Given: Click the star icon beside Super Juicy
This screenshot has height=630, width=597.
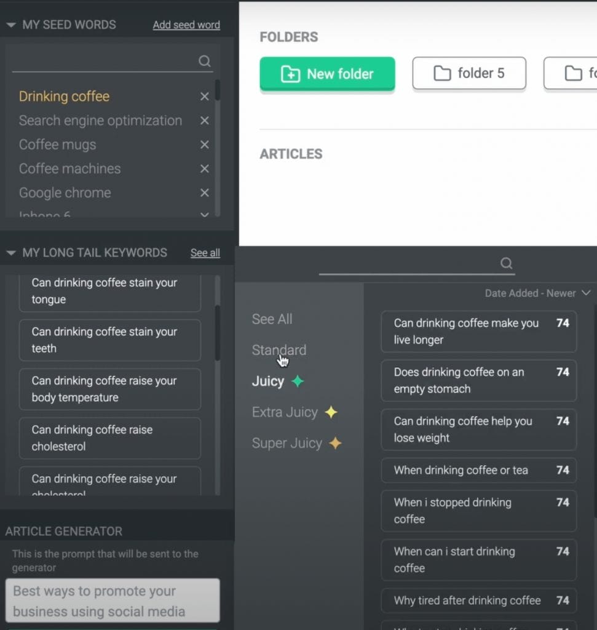Looking at the screenshot, I should click(336, 443).
